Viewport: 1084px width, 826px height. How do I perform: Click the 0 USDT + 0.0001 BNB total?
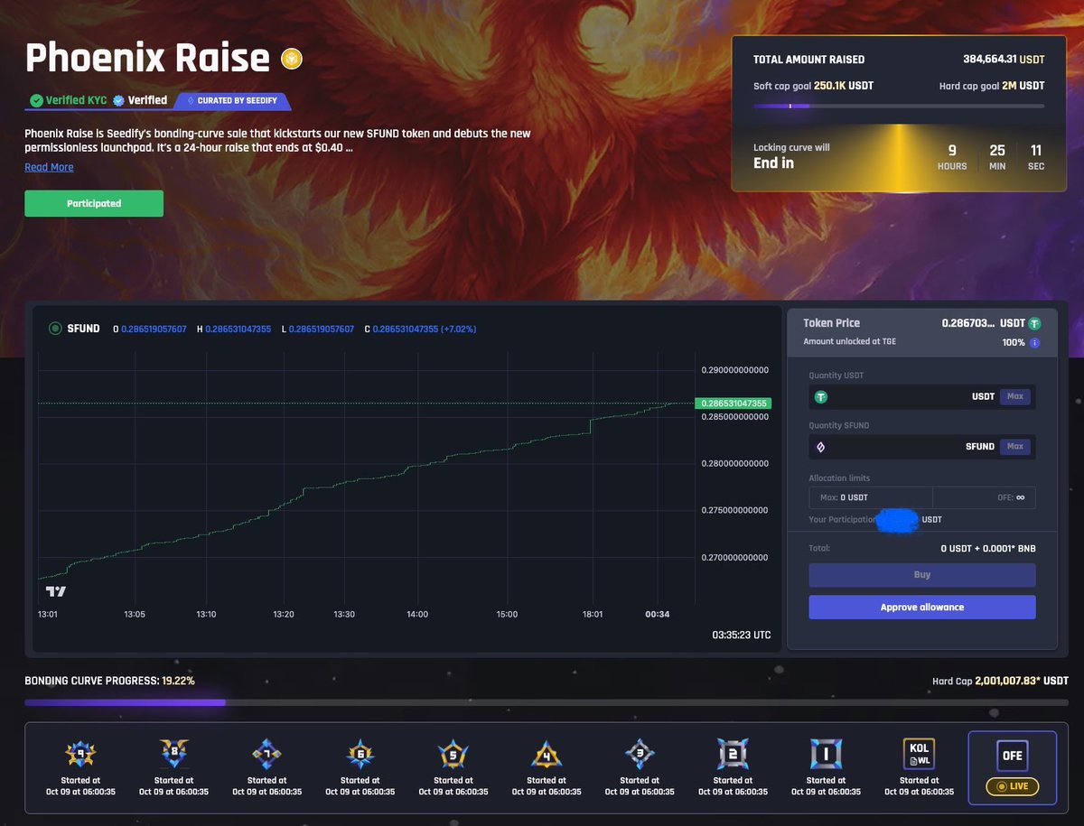tap(988, 548)
